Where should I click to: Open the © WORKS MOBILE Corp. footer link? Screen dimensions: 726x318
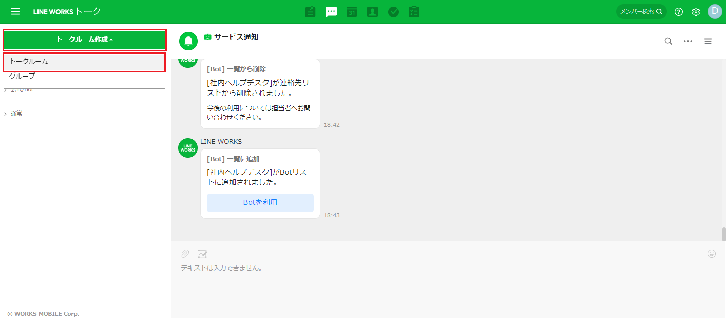(43, 313)
